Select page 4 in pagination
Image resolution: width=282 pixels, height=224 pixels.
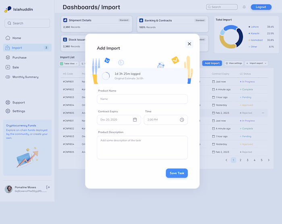(255, 160)
